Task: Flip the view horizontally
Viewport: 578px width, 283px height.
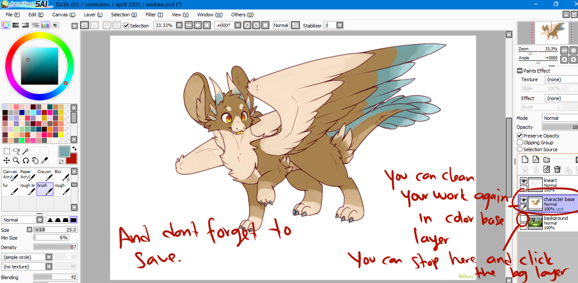Action: click(x=295, y=25)
